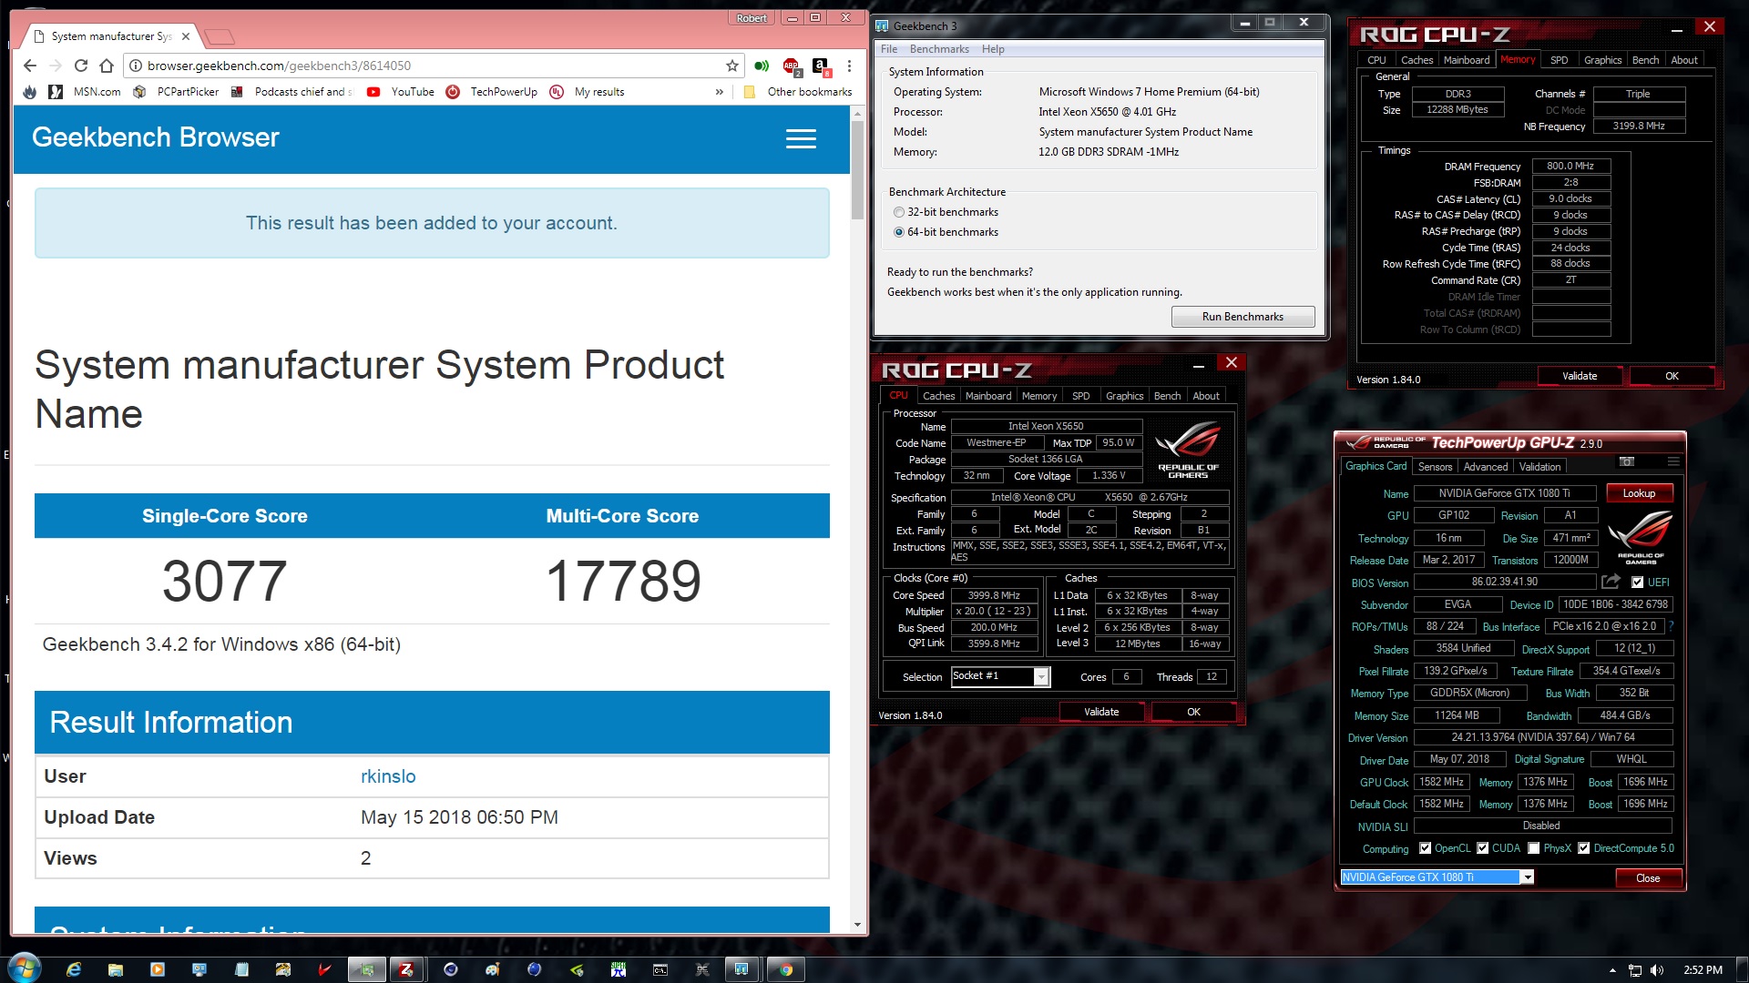Open rkinslo user profile link
The image size is (1749, 983).
pyautogui.click(x=388, y=776)
